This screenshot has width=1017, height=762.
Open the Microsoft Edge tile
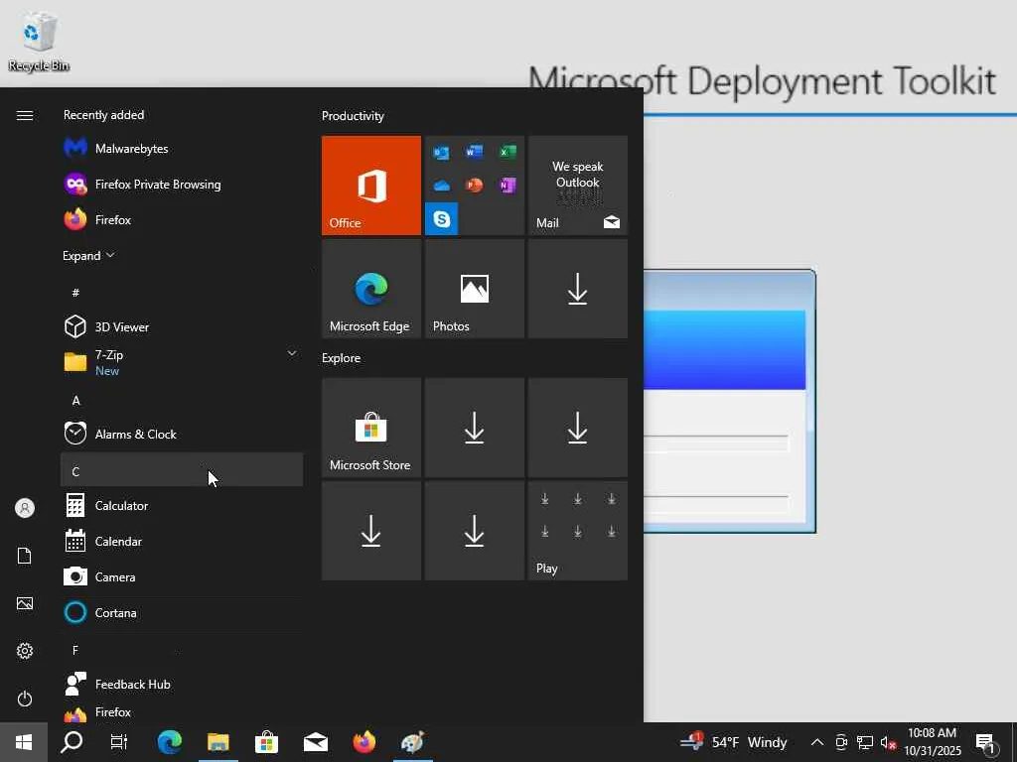371,289
